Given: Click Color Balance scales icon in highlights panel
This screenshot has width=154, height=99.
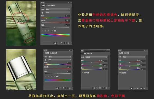Looking at the screenshot, I should pyautogui.click(x=120, y=53).
